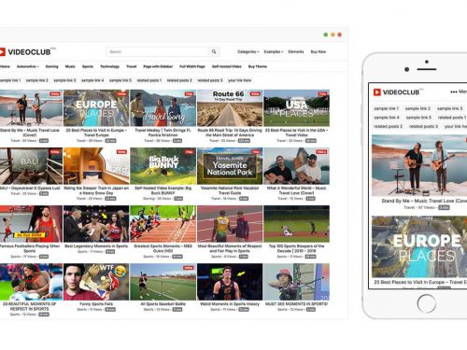Image resolution: width=467 pixels, height=350 pixels.
Task: Open the Big Buck Bunny thumbnail
Action: [x=163, y=166]
